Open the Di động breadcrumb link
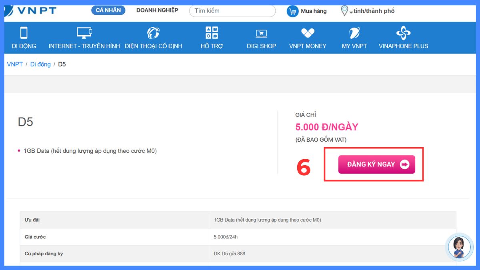This screenshot has height=270, width=480. (40, 64)
